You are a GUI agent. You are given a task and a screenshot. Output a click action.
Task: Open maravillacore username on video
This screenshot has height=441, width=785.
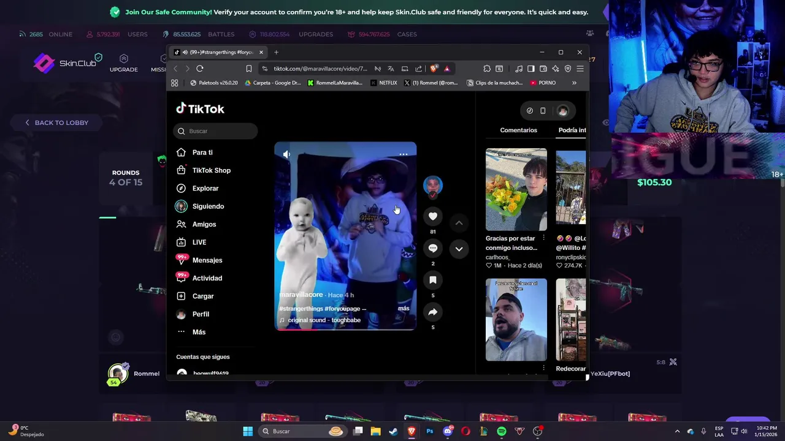pyautogui.click(x=301, y=295)
